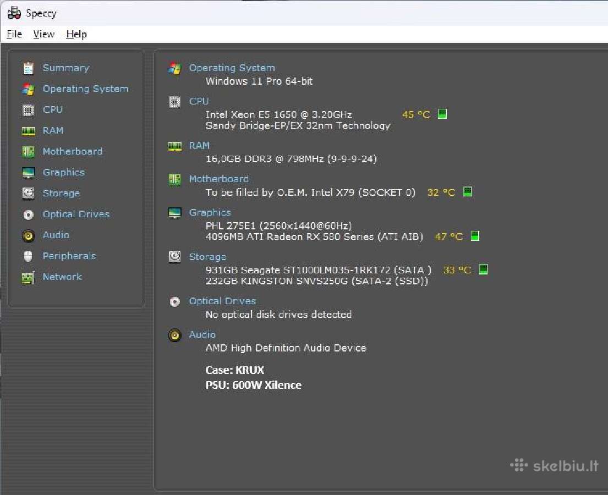Select RAM in the sidebar
Image resolution: width=608 pixels, height=495 pixels.
53,131
